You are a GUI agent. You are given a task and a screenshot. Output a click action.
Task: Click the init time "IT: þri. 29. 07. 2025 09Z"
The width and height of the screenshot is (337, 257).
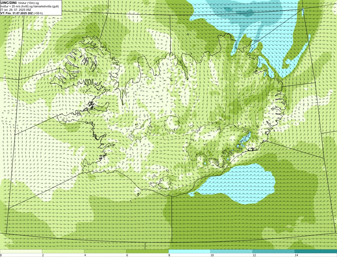tap(16, 9)
